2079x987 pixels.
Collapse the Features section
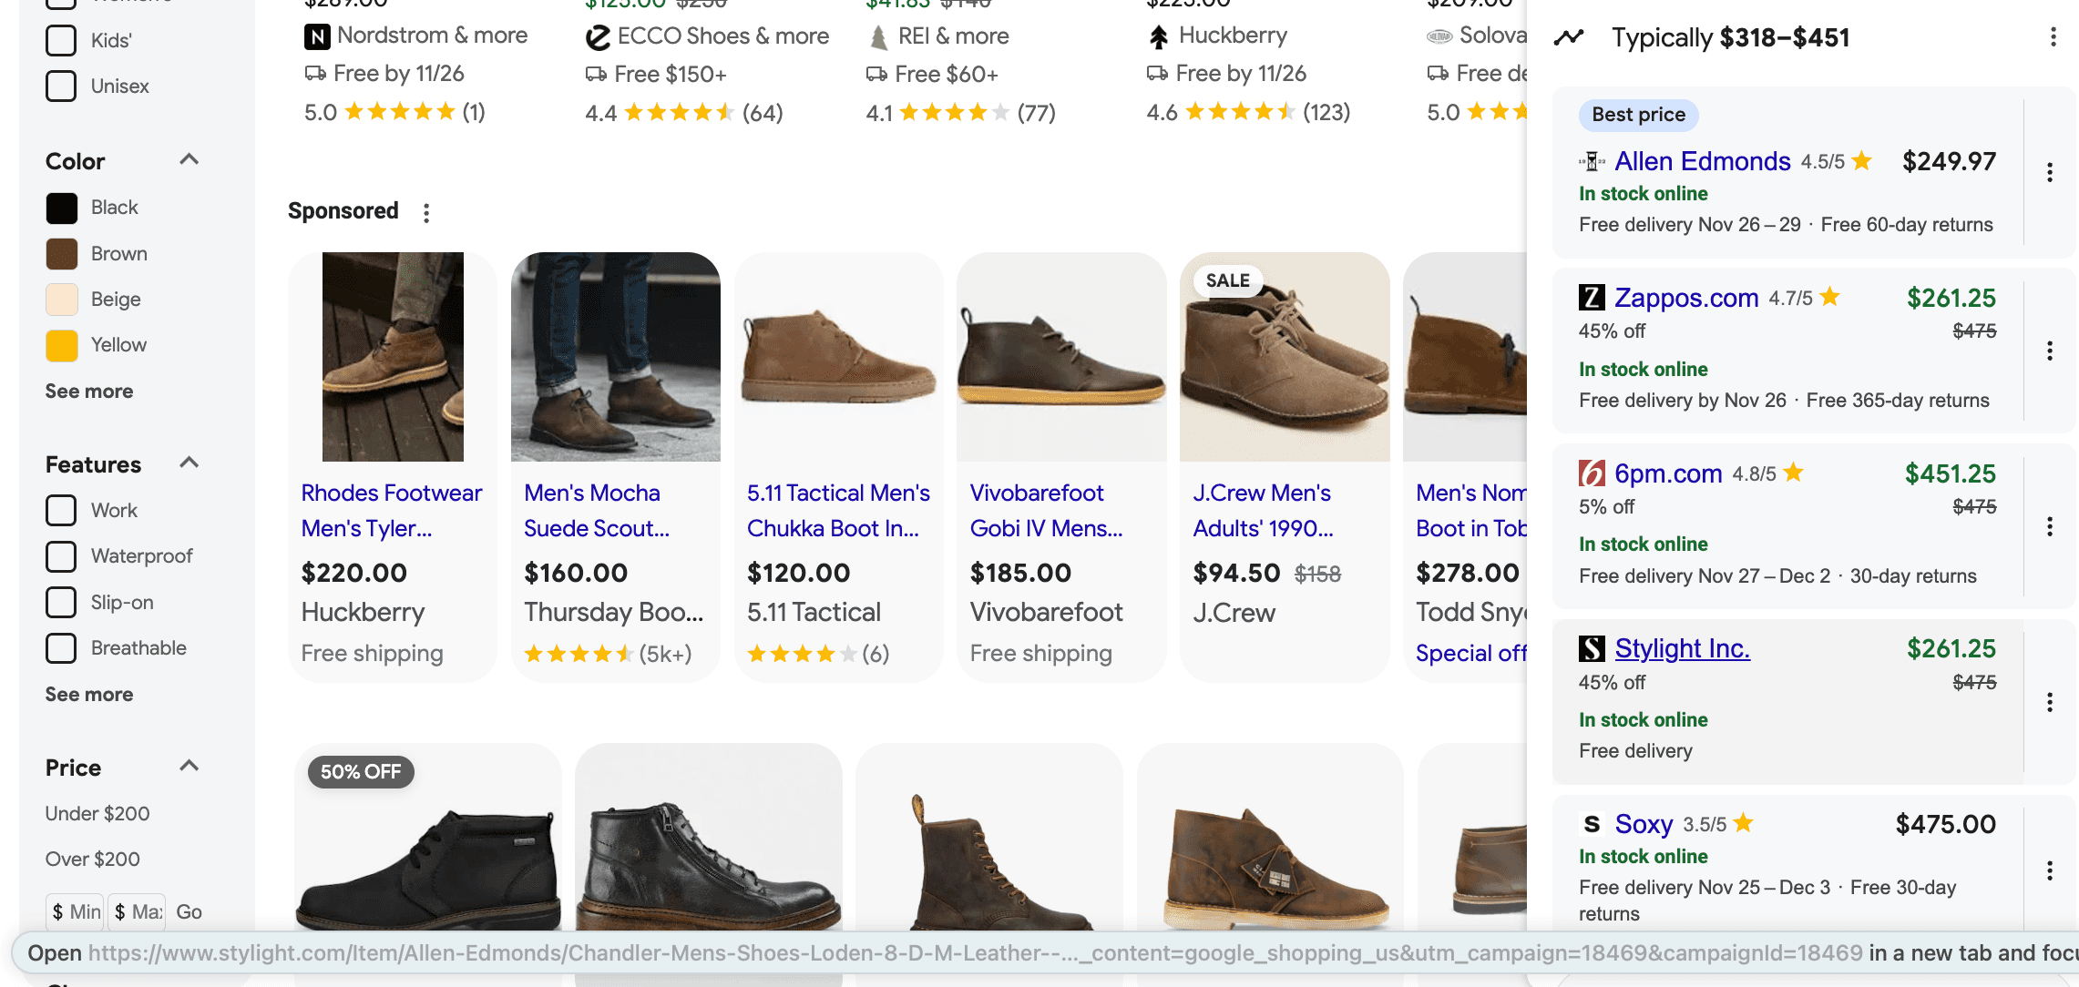coord(189,463)
